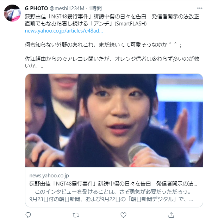The height and width of the screenshot is (218, 212).
Task: Follow the news.yahoo.co.jp/articles/e48ad... link
Action: (x=64, y=31)
